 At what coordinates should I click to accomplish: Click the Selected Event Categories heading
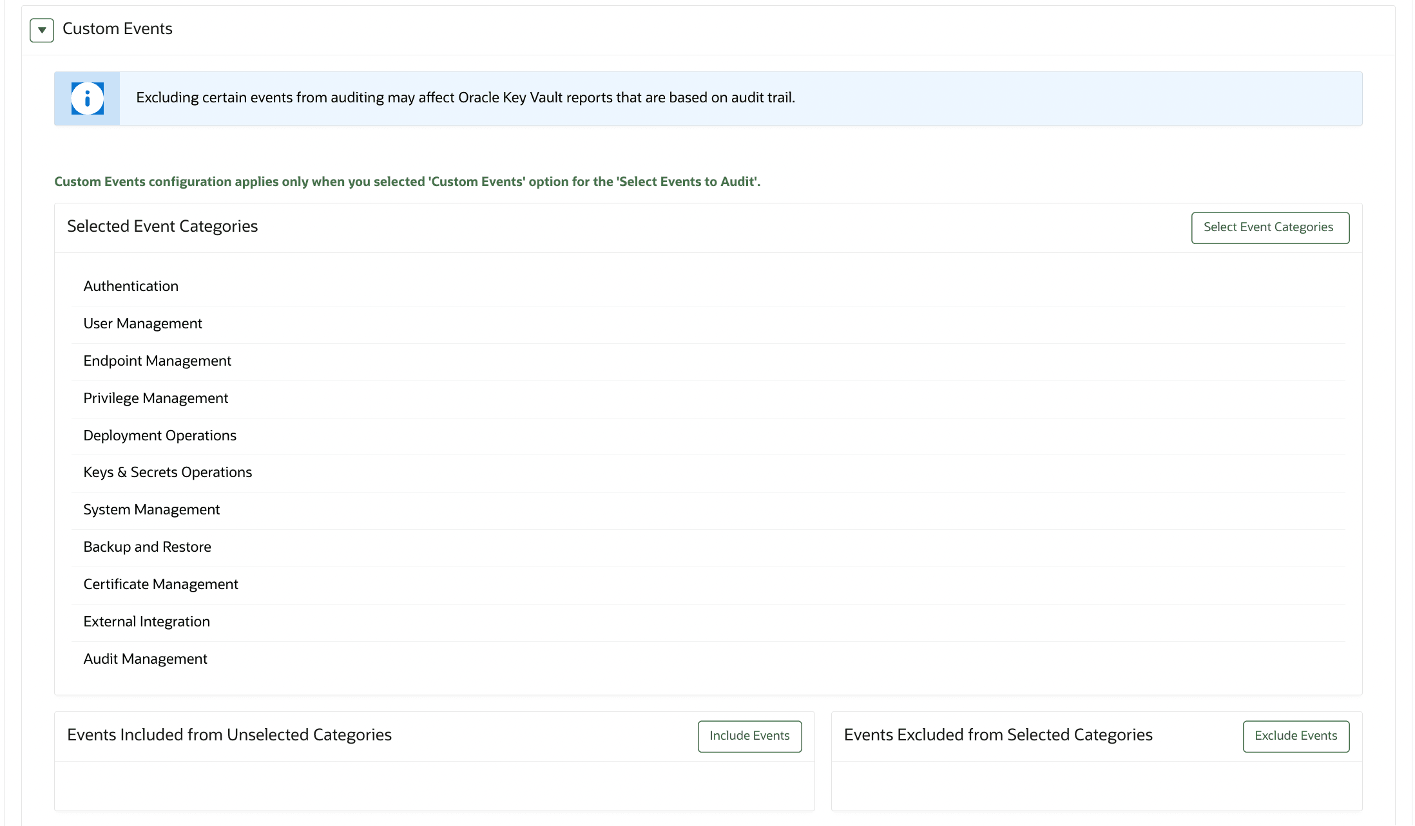click(x=162, y=226)
